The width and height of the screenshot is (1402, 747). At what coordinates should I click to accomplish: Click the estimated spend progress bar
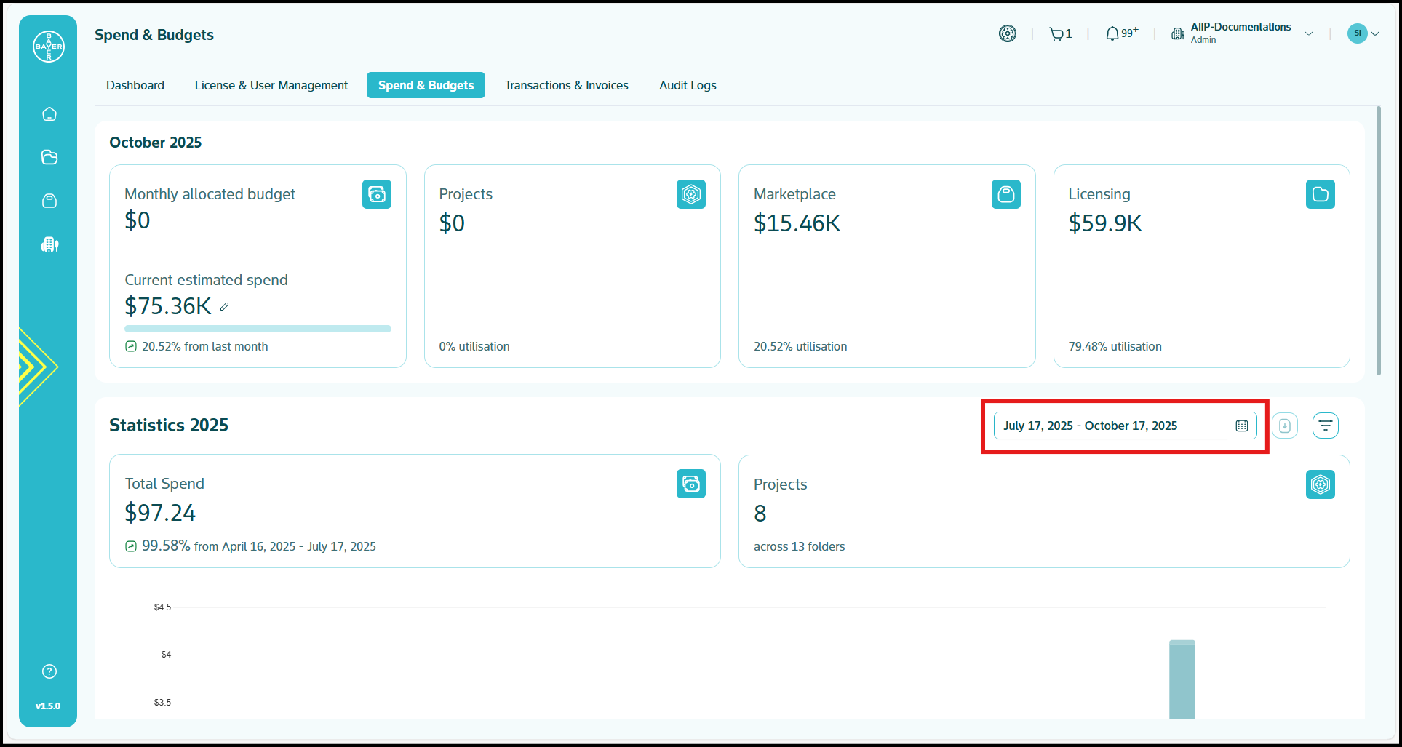pyautogui.click(x=258, y=329)
